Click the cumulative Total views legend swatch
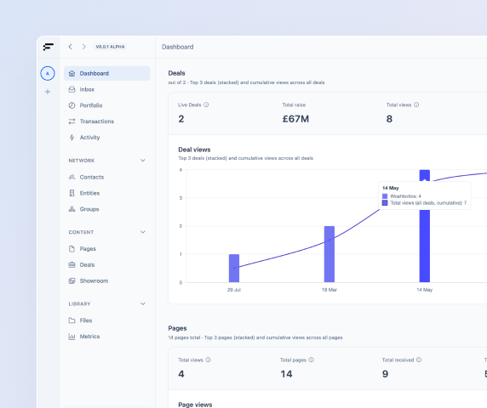487x408 pixels. (385, 203)
